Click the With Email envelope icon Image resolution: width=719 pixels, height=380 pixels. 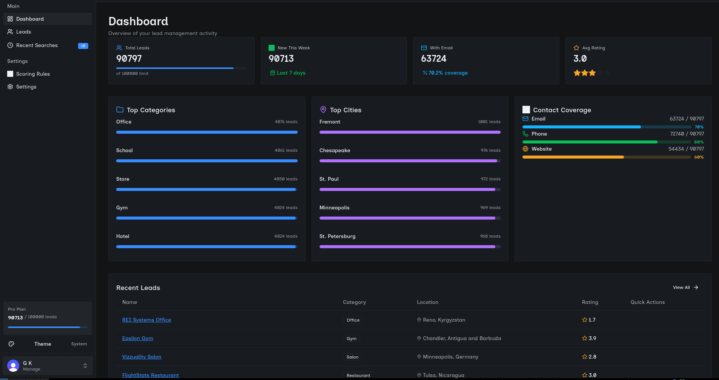point(424,48)
